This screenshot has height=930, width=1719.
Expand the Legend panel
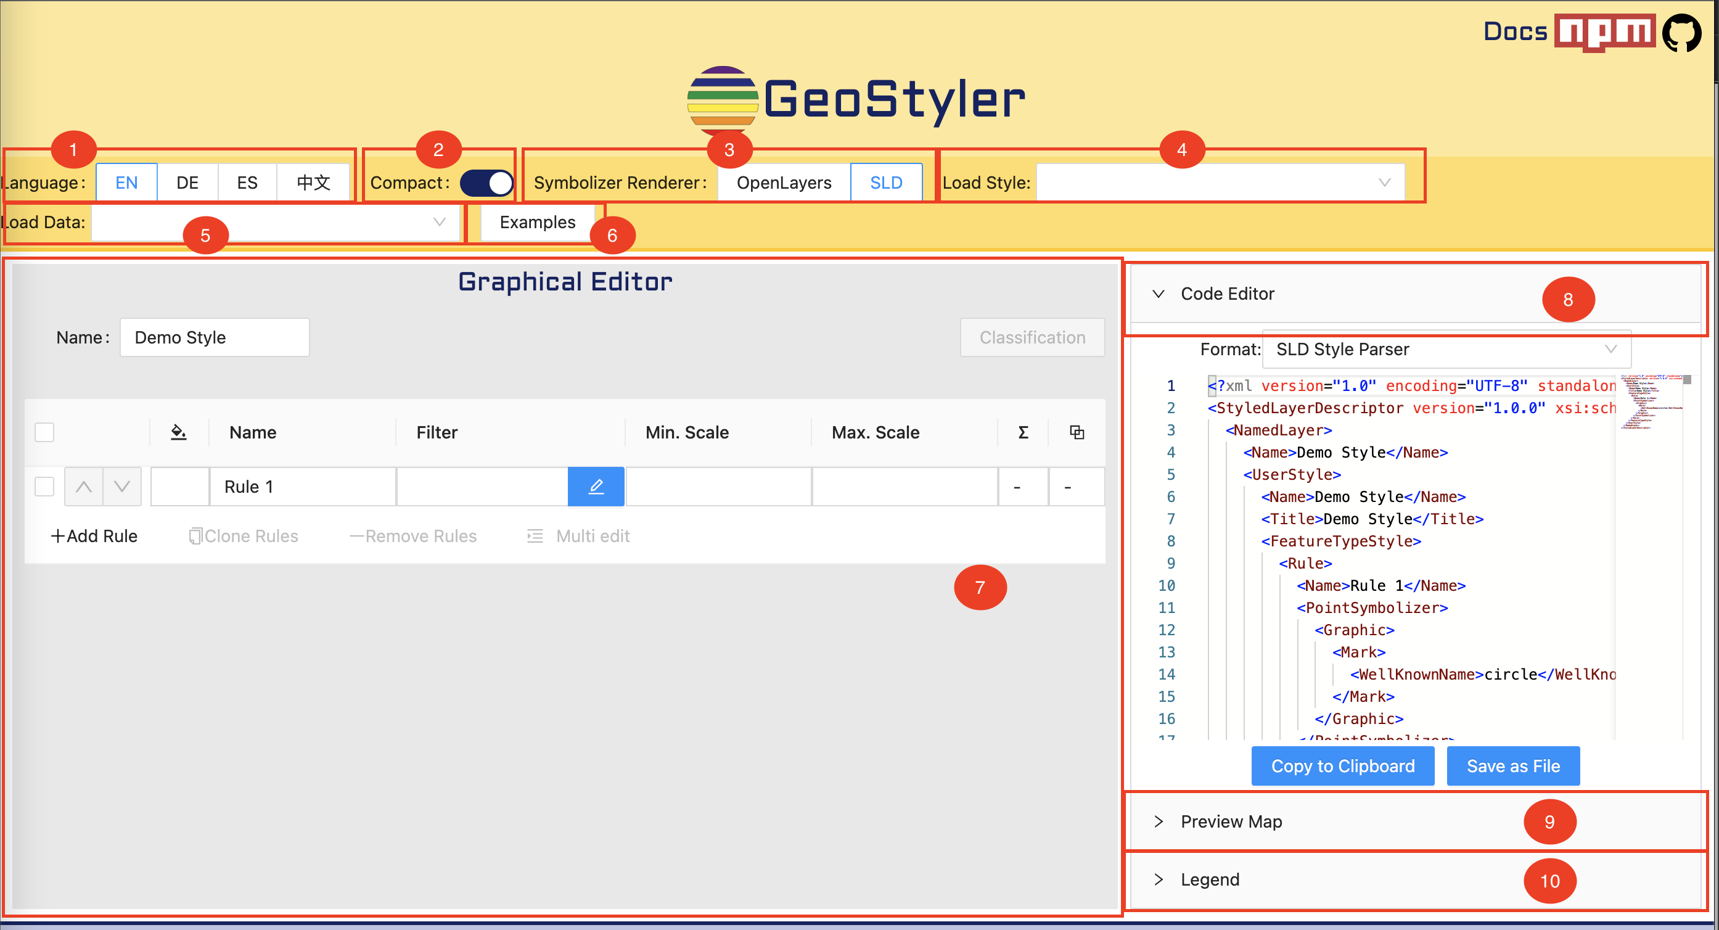click(1414, 879)
